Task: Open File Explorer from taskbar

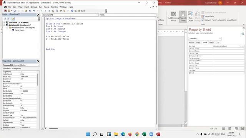Action: tap(116, 134)
